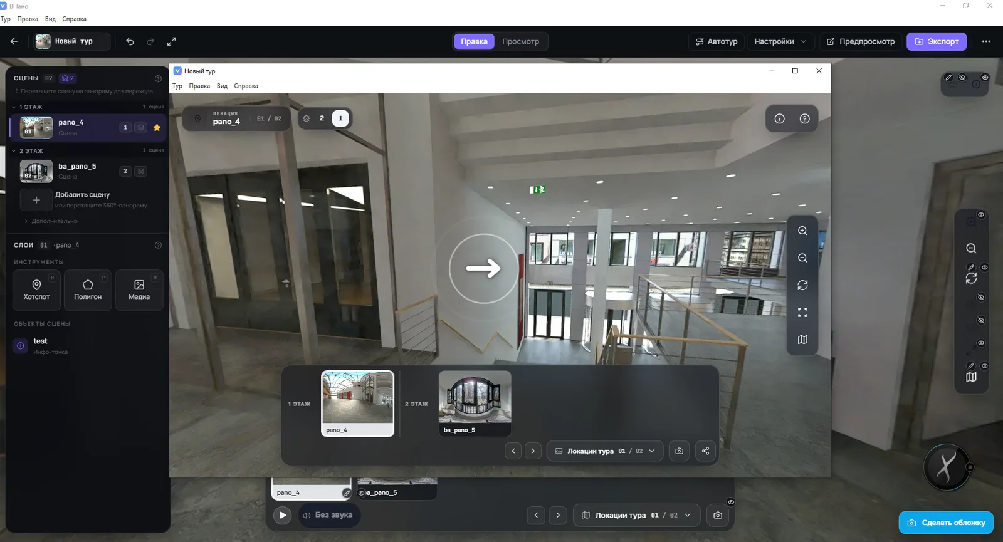
Task: Share the tour from the preview window
Action: coord(705,451)
